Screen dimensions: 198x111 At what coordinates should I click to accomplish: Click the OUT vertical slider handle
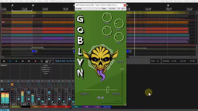coord(122,69)
